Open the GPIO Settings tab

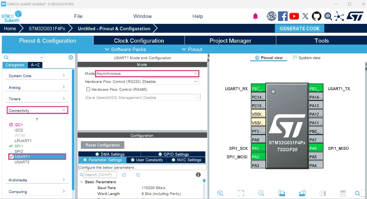(173, 154)
